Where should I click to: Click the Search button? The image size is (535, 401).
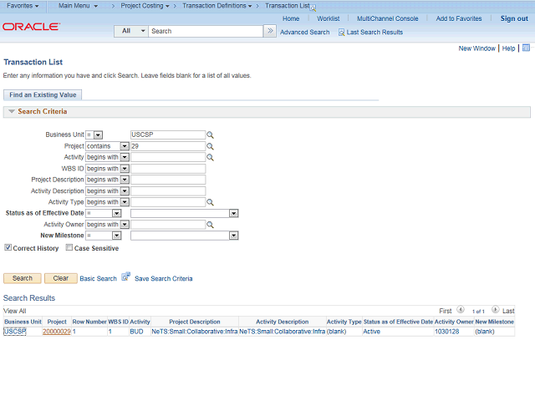pyautogui.click(x=23, y=278)
